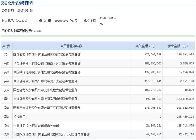Viewport: 196px width, 140px height.
Task: Select buy amount "169,196,668"
Action: (x=153, y=63)
